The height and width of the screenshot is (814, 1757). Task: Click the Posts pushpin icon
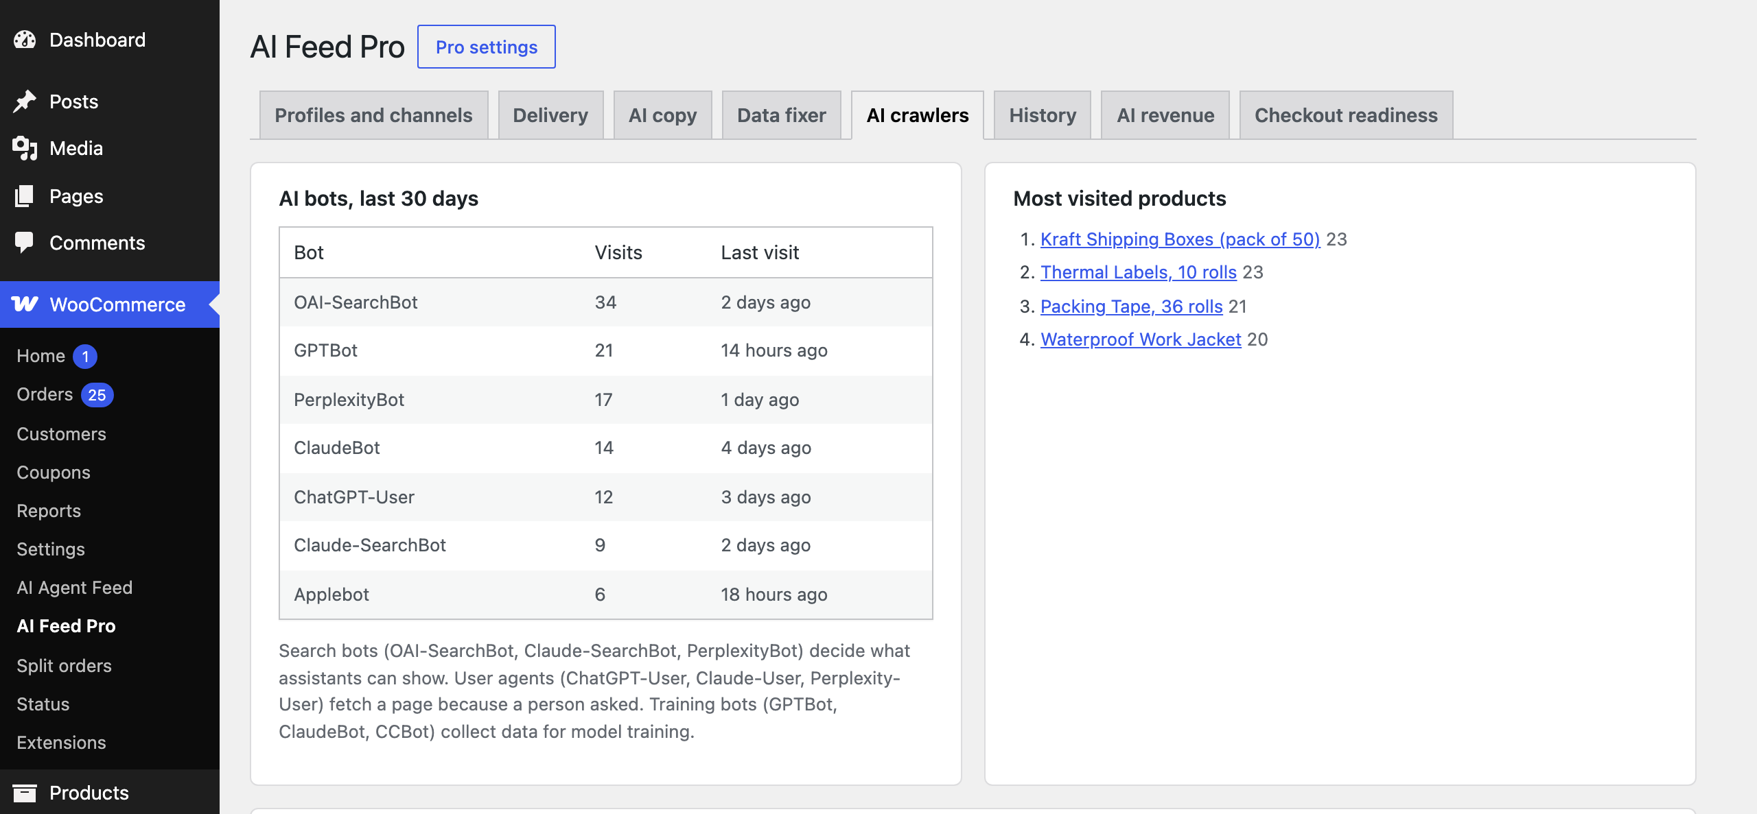coord(25,101)
